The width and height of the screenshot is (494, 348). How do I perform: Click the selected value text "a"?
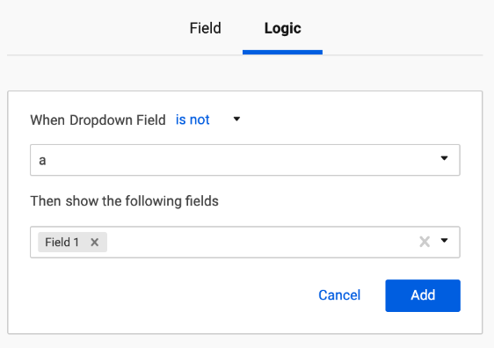[x=42, y=160]
